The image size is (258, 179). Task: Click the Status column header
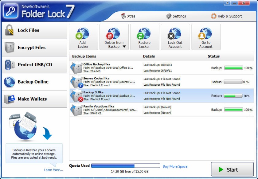point(213,56)
